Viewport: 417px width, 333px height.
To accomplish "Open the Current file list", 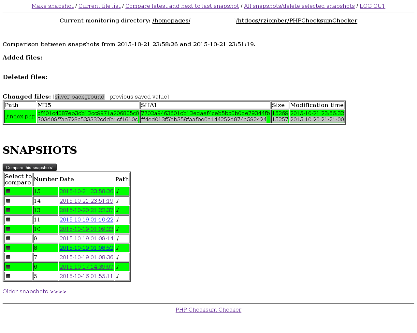I will click(x=99, y=6).
